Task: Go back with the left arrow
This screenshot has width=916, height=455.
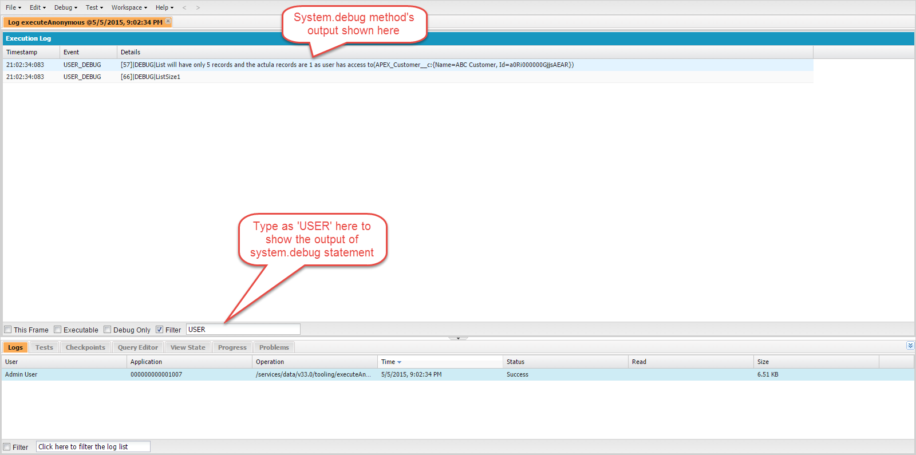Action: coord(184,7)
